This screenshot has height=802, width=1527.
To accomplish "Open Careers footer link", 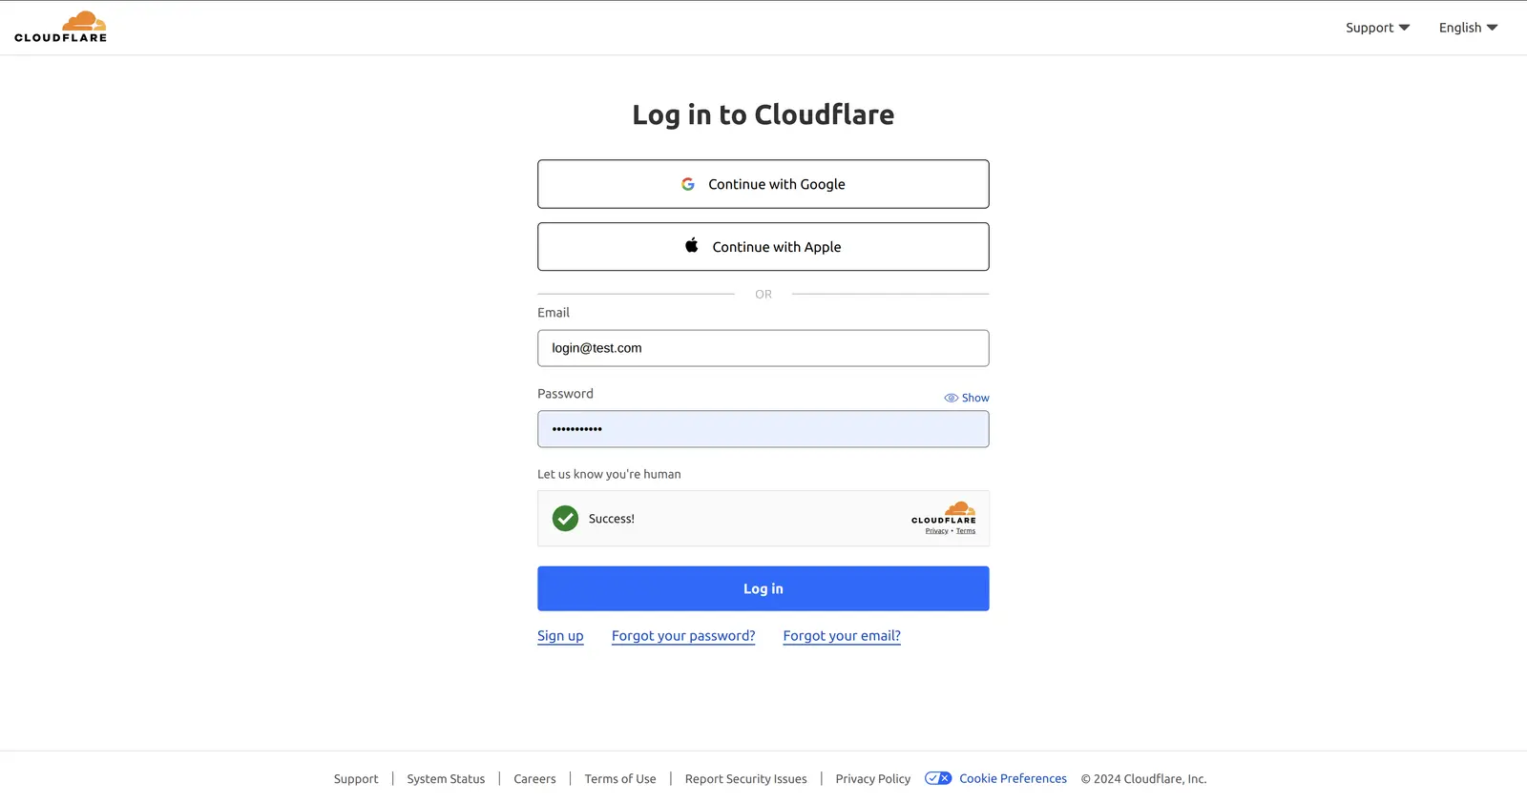I will (534, 779).
